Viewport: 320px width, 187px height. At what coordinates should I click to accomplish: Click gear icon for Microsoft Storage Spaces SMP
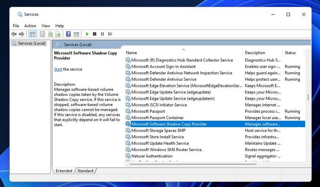[128, 131]
